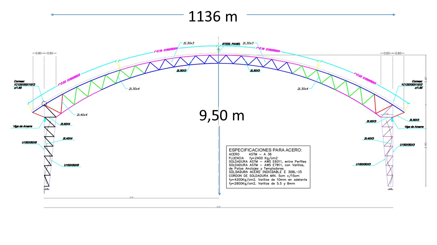This screenshot has width=437, height=245.
Task: Select the right Correas annotation text
Action: [412, 85]
